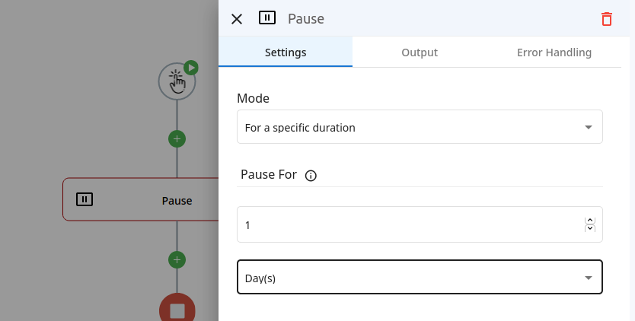Select the Pause node on canvas
The image size is (635, 321).
141,199
